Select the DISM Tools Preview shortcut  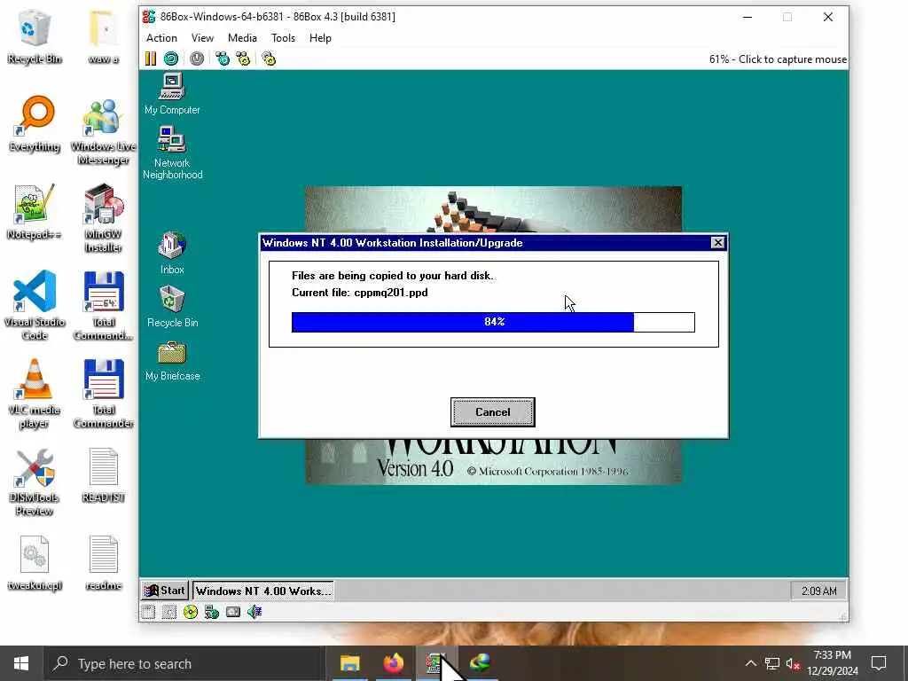pyautogui.click(x=35, y=481)
